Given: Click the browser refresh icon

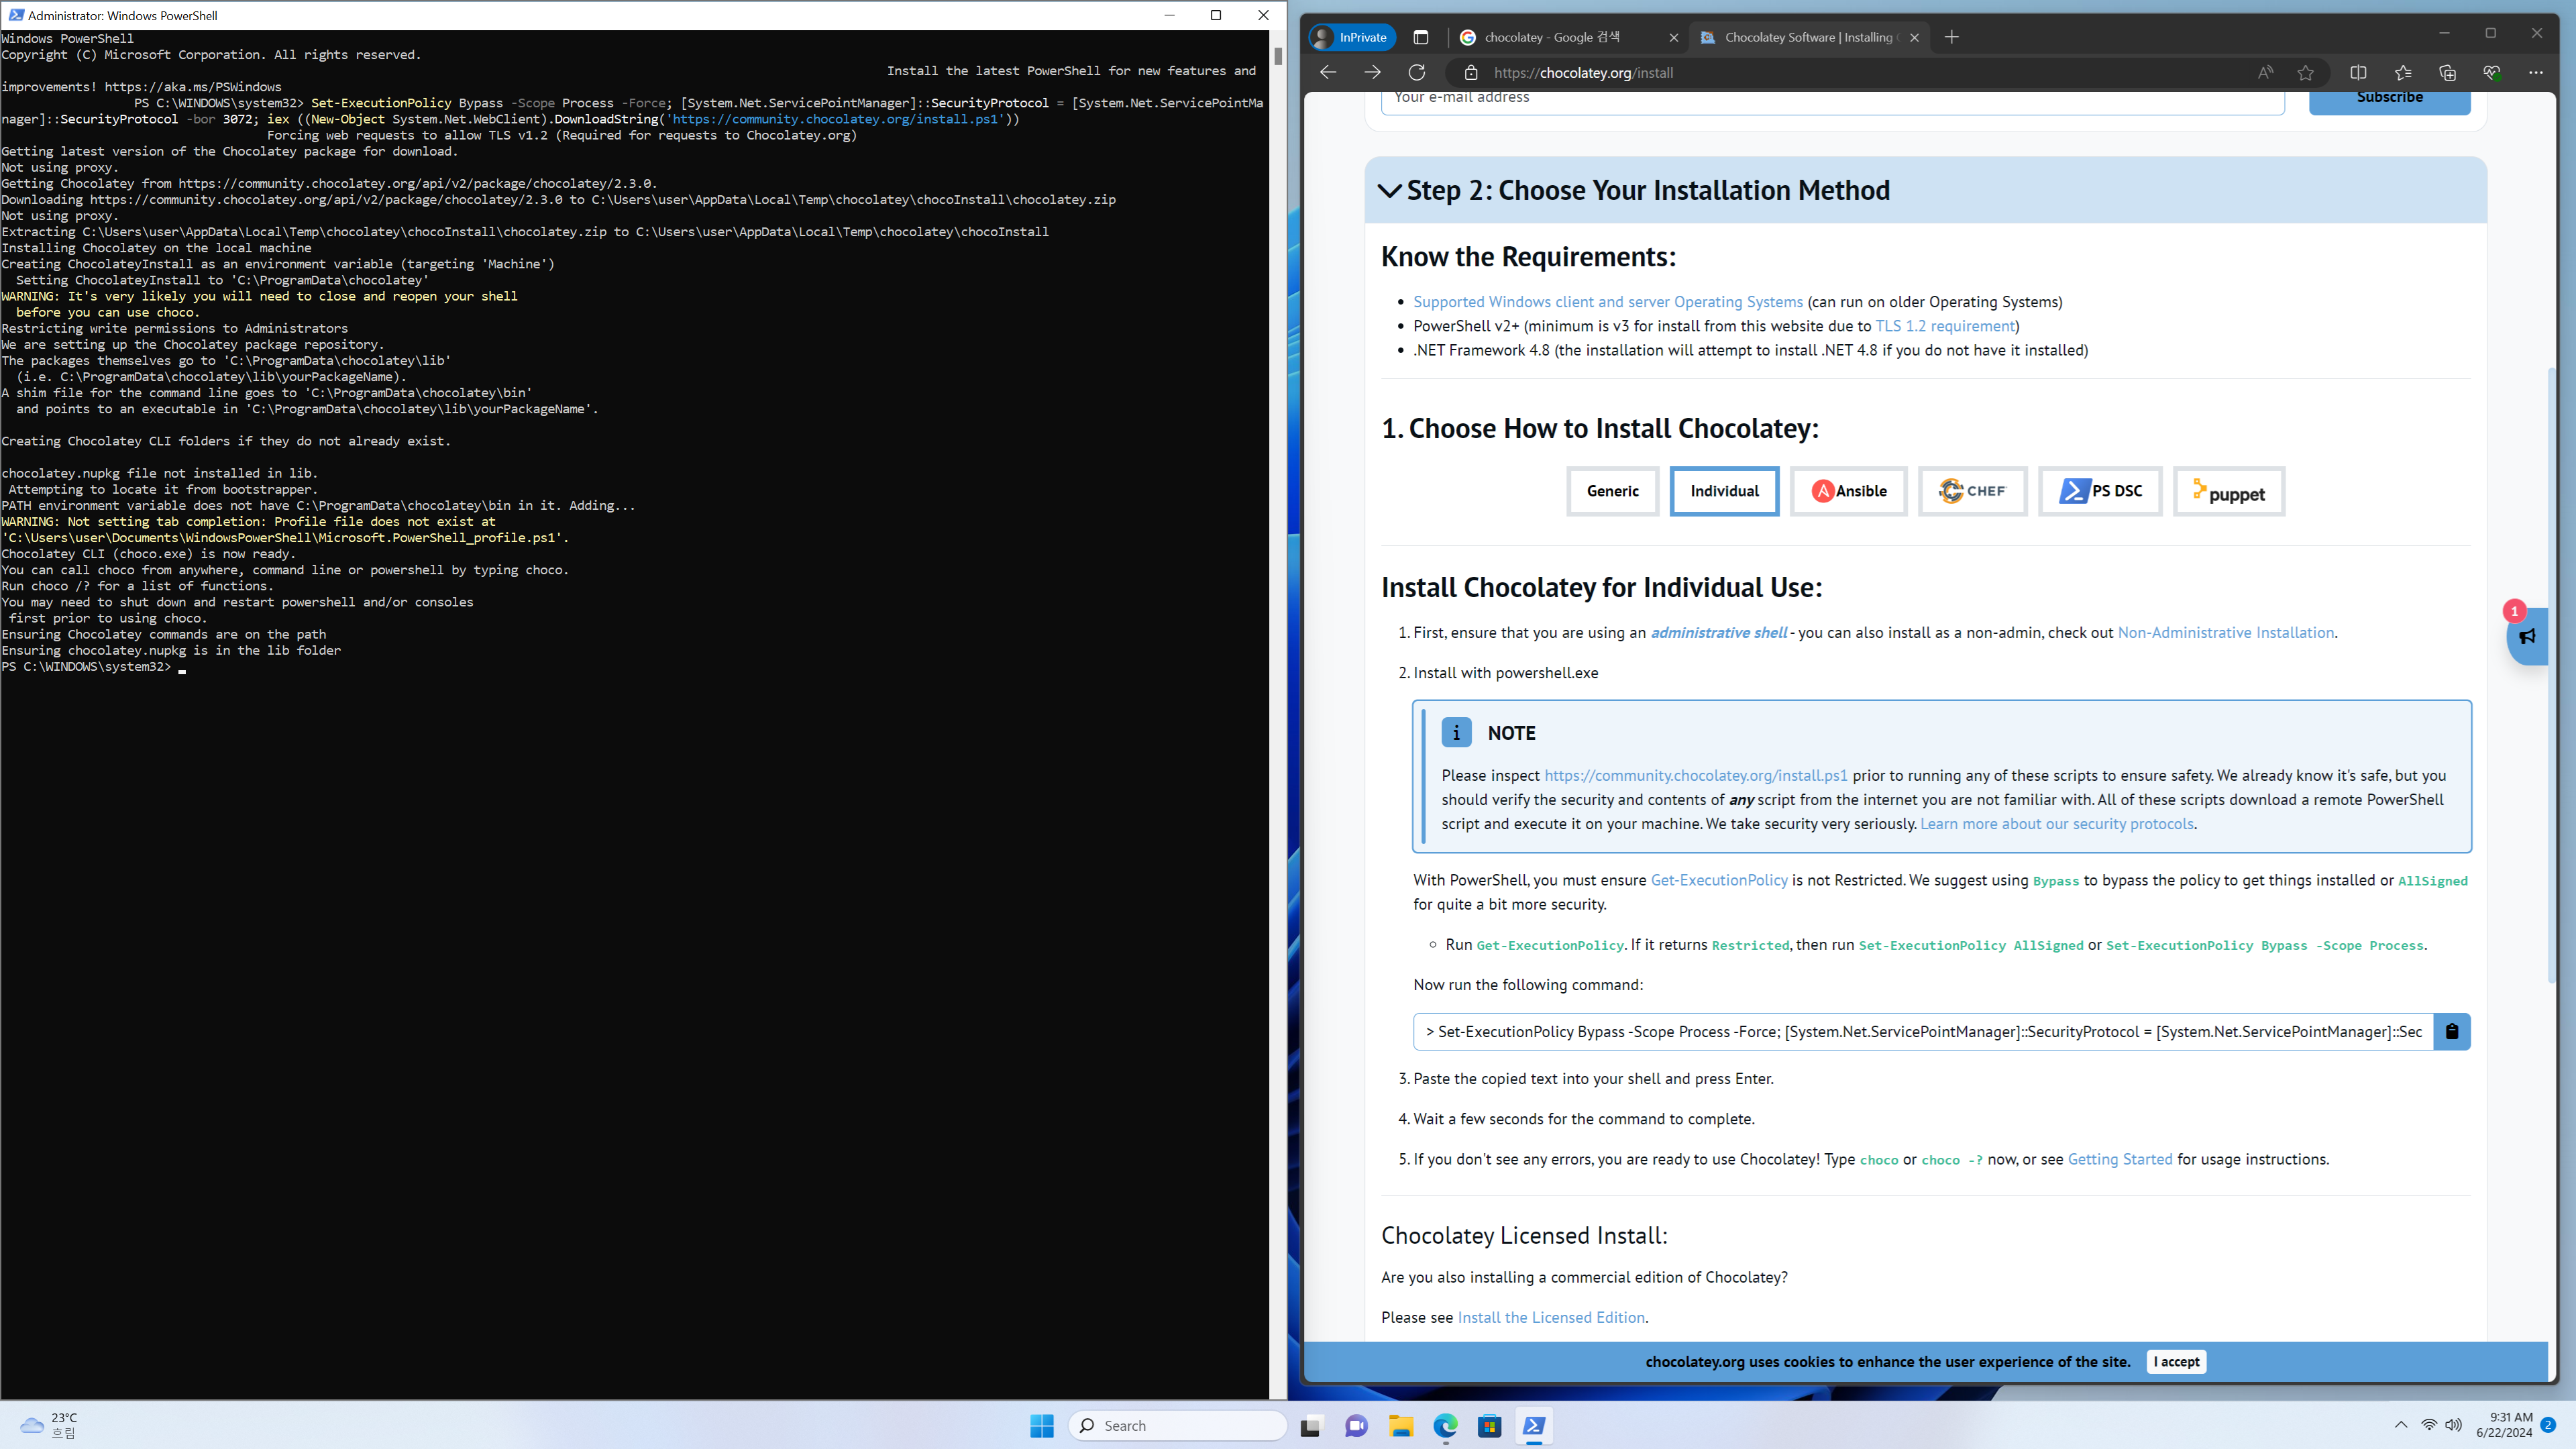Looking at the screenshot, I should [x=1417, y=72].
